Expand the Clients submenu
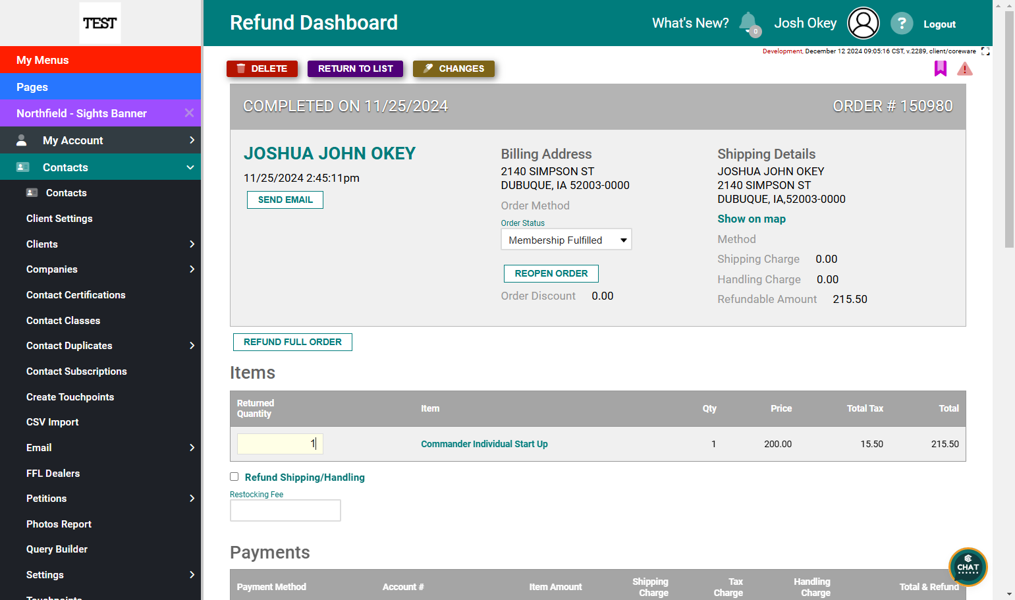Viewport: 1015px width, 600px height. pyautogui.click(x=192, y=244)
